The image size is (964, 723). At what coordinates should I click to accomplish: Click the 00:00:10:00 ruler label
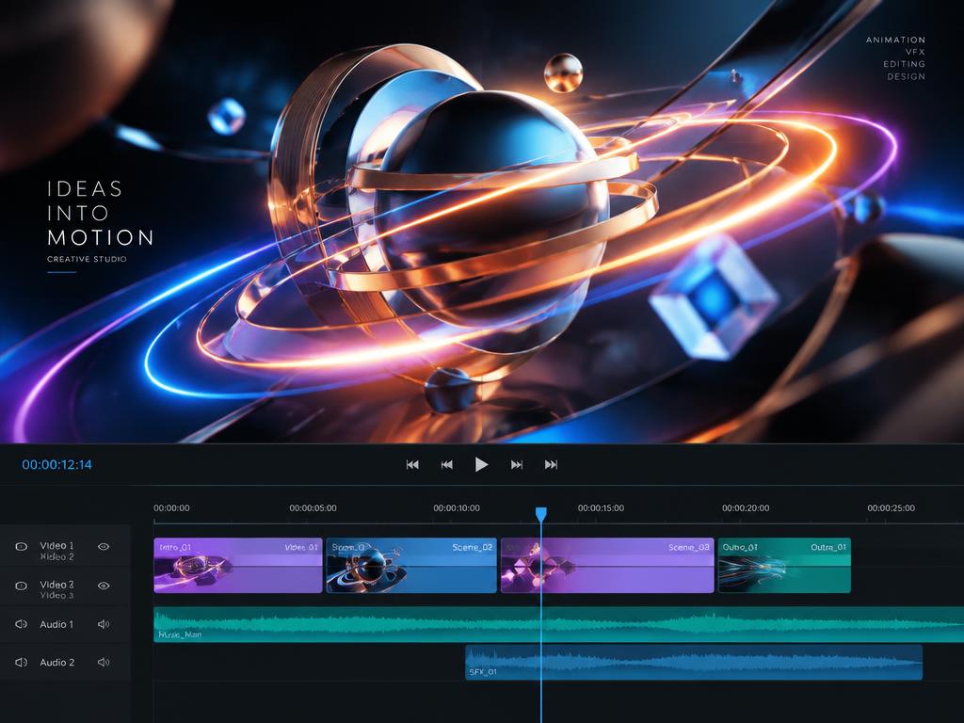(457, 507)
